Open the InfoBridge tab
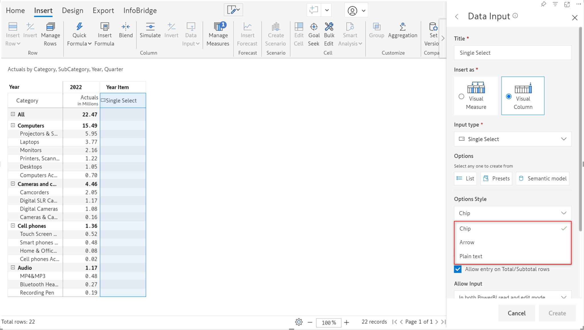The width and height of the screenshot is (584, 330). pos(140,11)
